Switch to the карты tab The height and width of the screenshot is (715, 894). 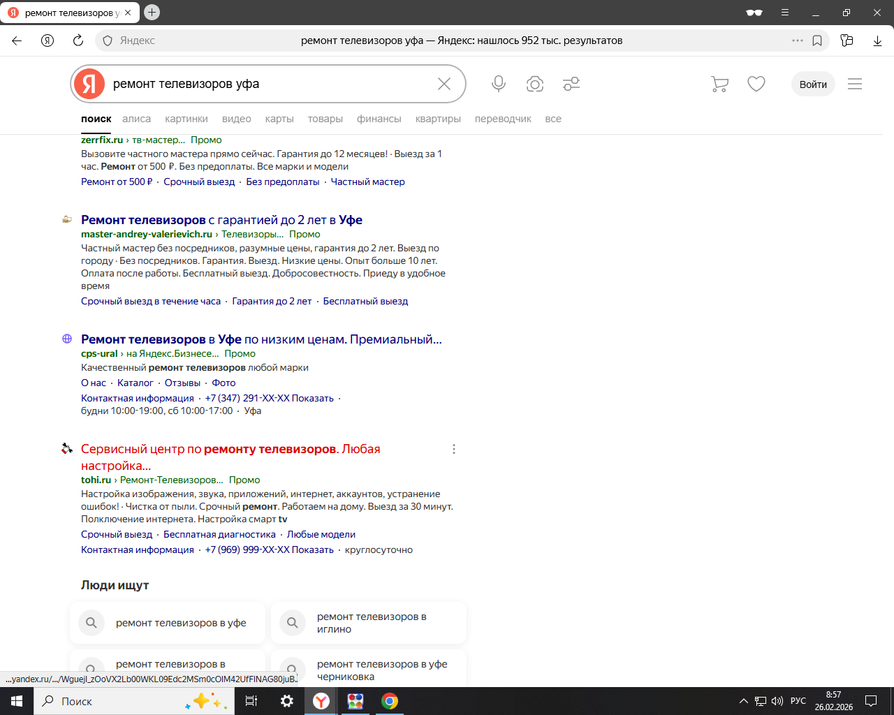coord(279,119)
